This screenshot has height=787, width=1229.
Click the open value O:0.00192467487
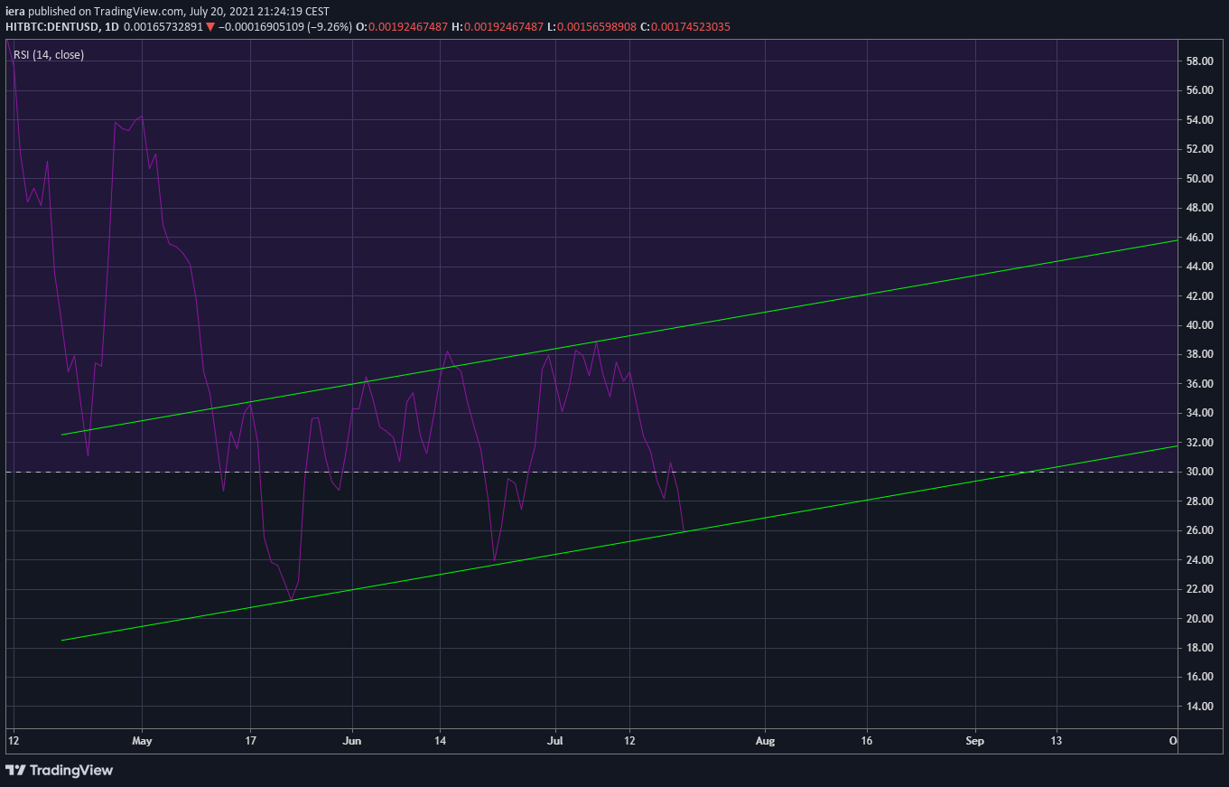coord(402,27)
